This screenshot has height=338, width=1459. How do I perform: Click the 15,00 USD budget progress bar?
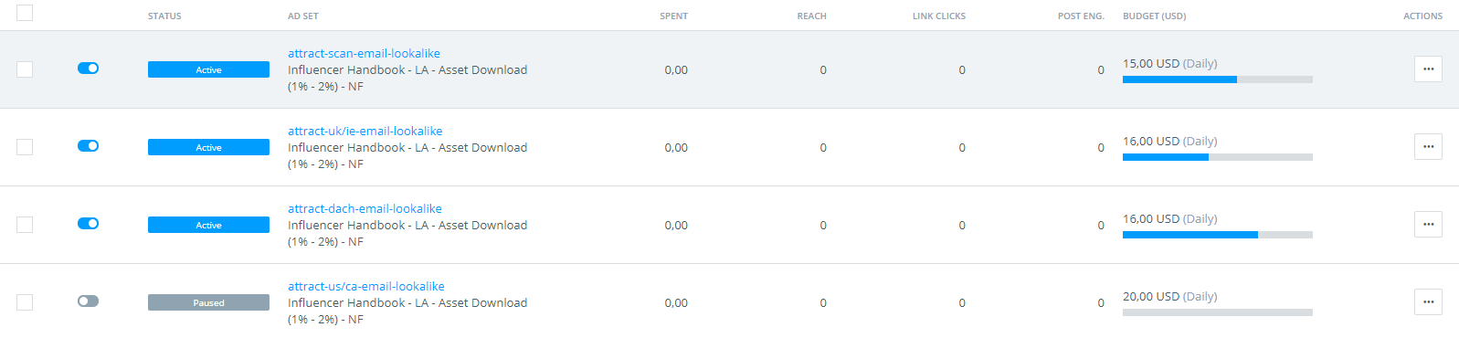click(x=1218, y=79)
